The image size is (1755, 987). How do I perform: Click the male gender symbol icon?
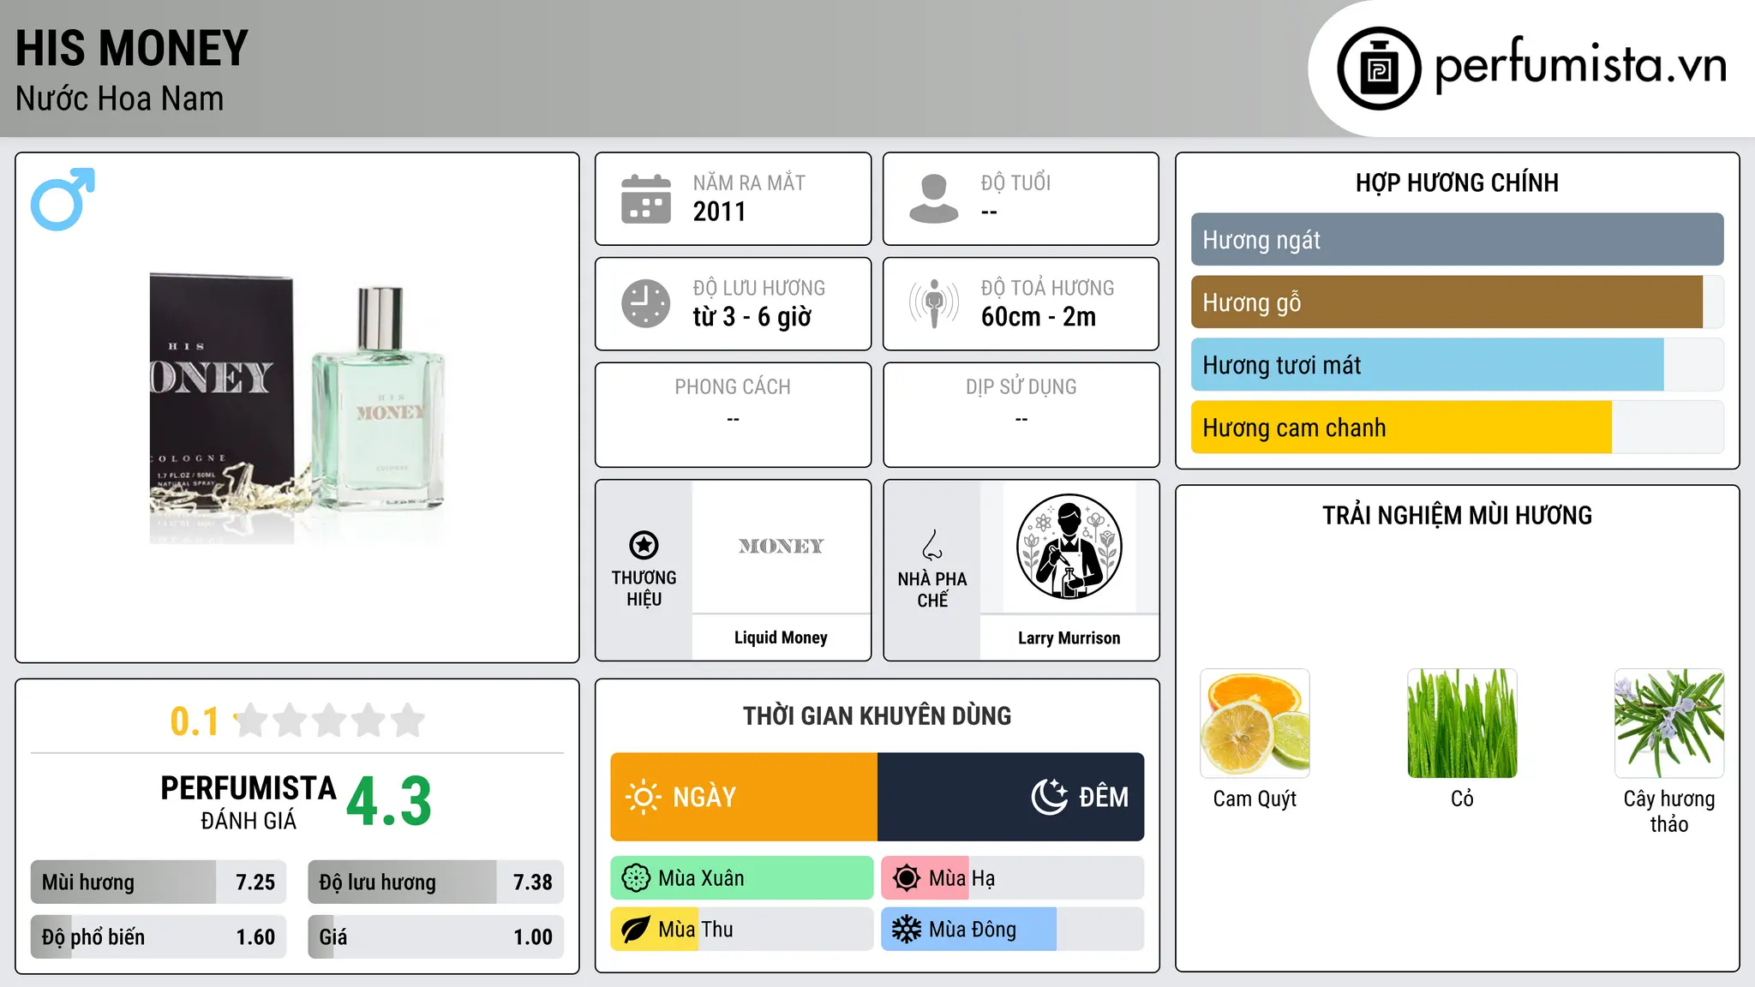click(x=63, y=199)
